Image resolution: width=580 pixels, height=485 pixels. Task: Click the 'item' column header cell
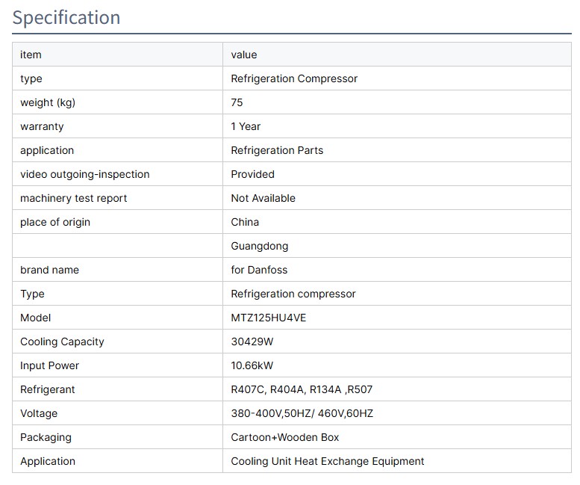[31, 55]
